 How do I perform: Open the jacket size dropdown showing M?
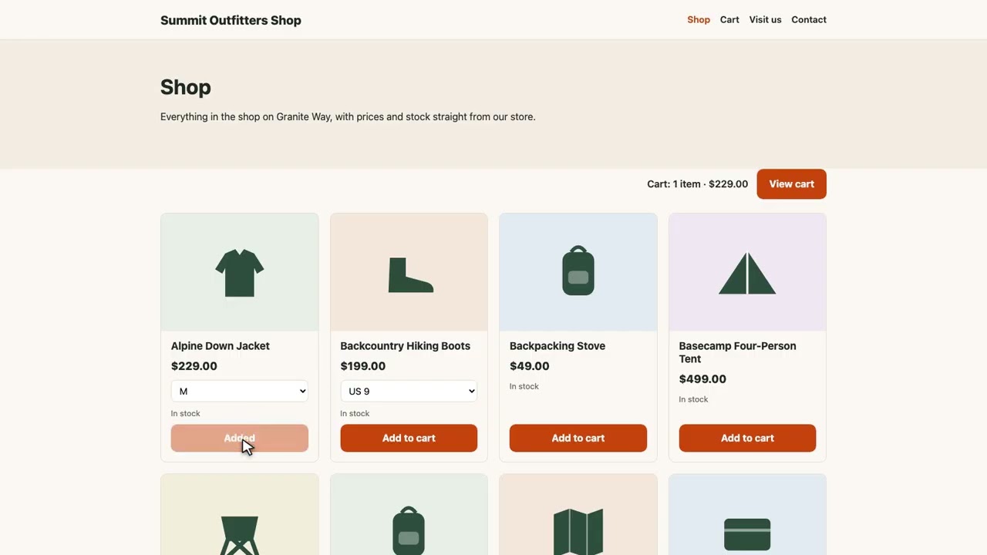239,391
